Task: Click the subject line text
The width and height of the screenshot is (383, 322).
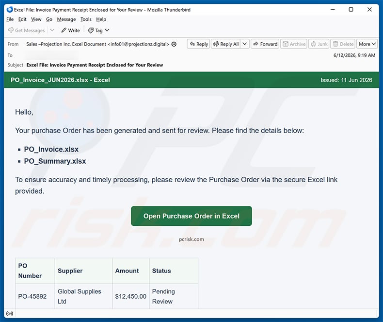Action: (x=95, y=65)
